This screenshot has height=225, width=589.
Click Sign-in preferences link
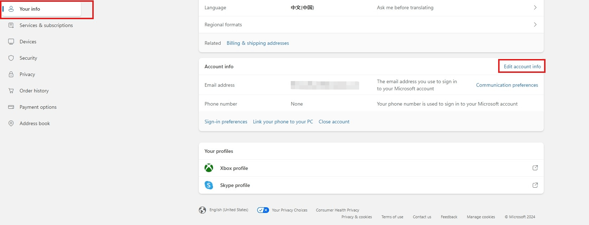[x=226, y=122]
